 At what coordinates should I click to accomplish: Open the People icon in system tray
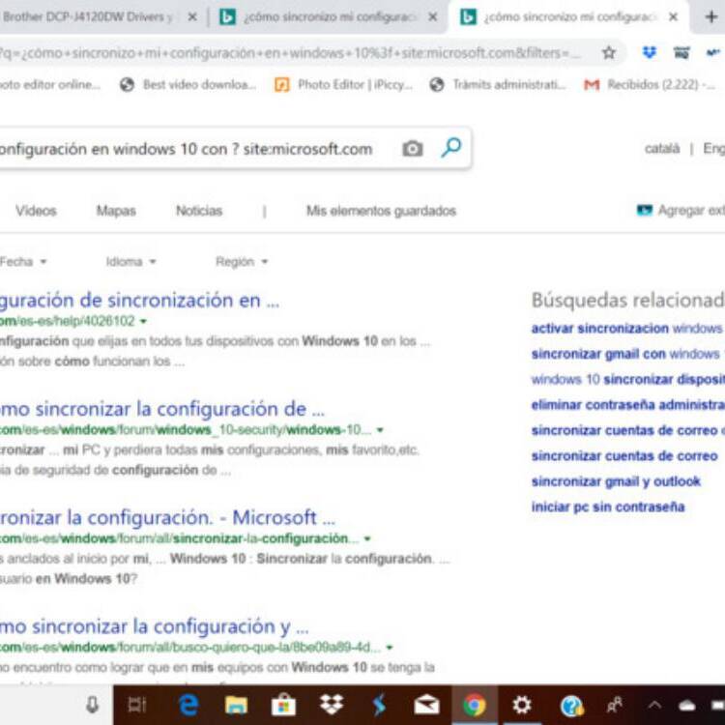click(614, 706)
